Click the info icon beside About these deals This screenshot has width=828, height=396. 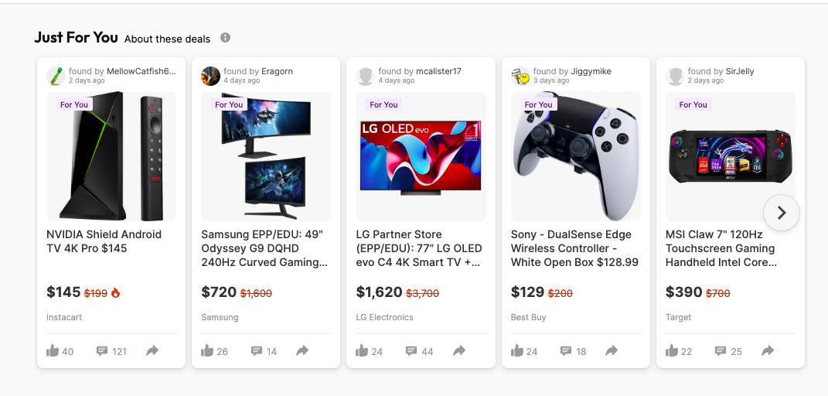coord(226,38)
